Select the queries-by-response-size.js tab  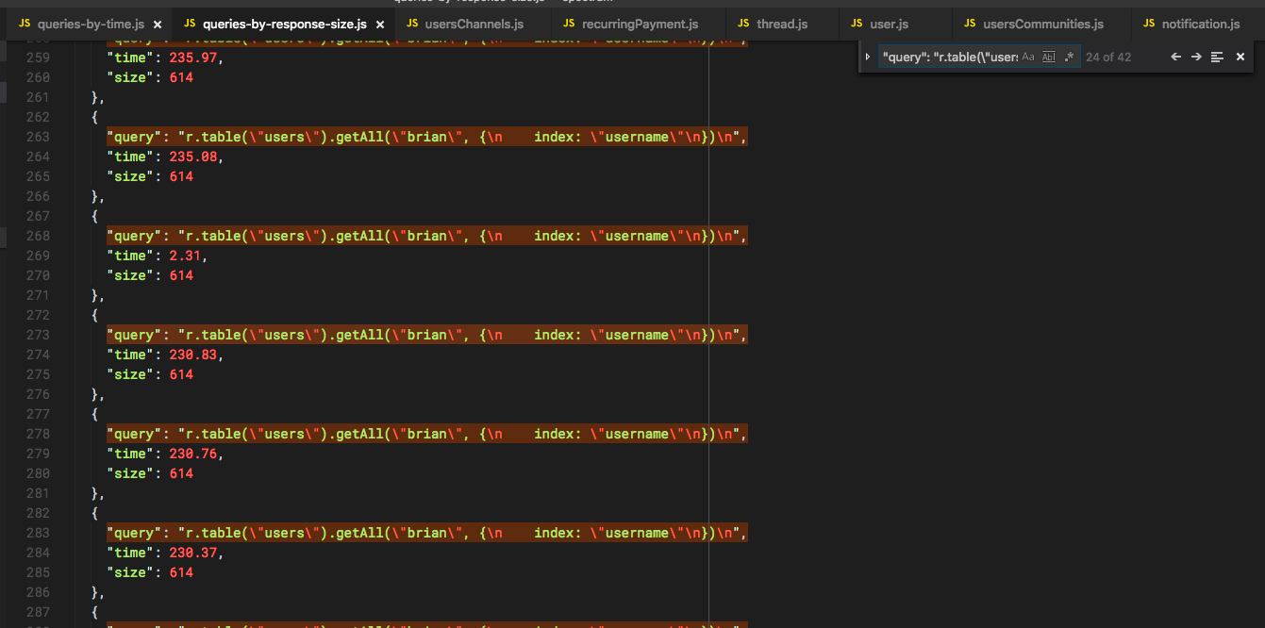point(284,24)
